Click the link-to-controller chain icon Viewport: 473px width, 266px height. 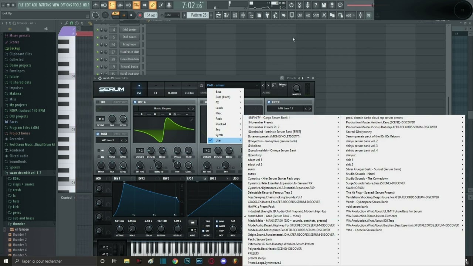(153, 5)
